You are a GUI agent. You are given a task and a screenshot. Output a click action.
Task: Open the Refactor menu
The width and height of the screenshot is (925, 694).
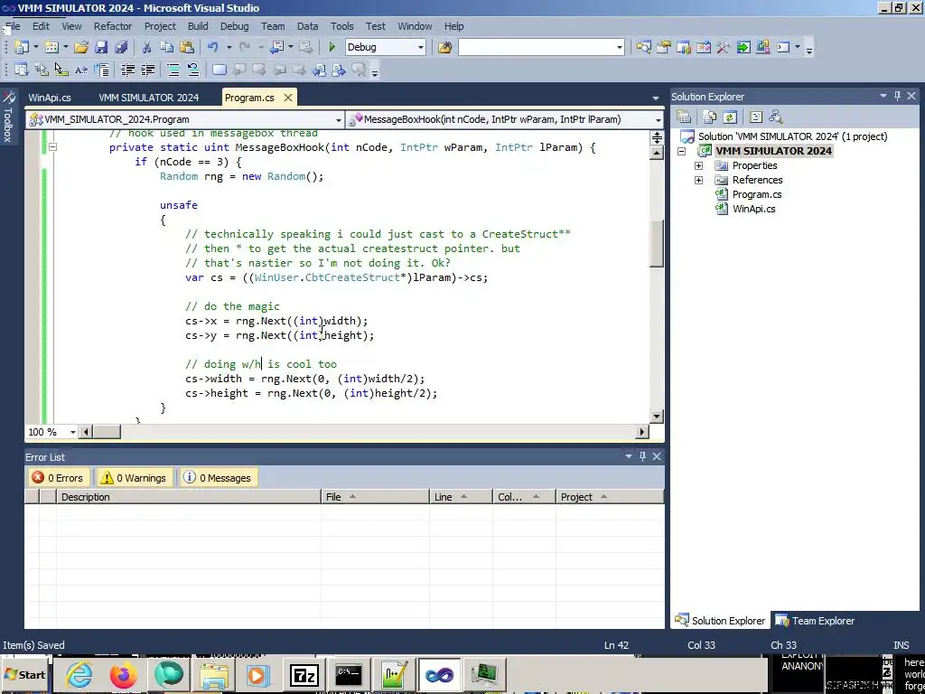113,26
